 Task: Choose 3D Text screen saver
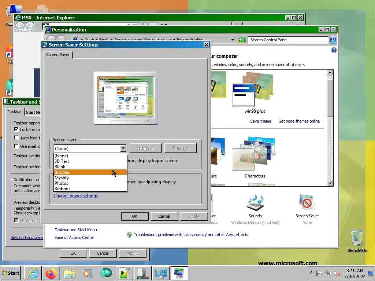90,161
